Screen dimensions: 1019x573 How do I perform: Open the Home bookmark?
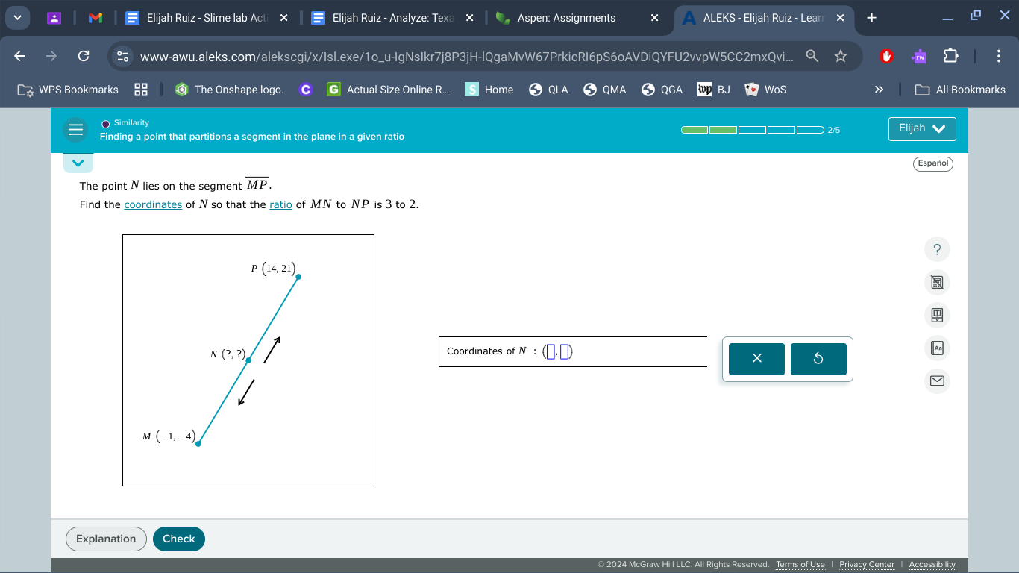coord(489,90)
